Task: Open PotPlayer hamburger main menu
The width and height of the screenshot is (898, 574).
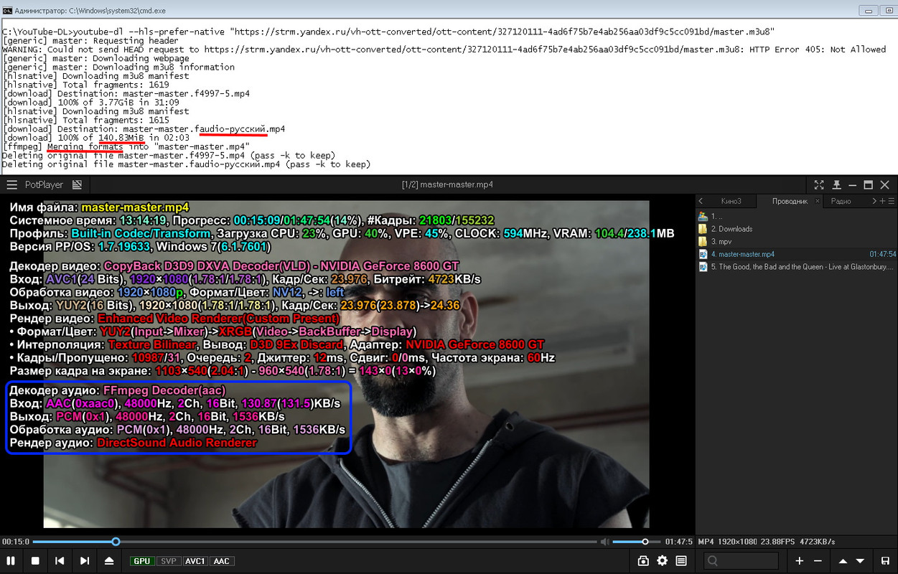Action: [11, 184]
